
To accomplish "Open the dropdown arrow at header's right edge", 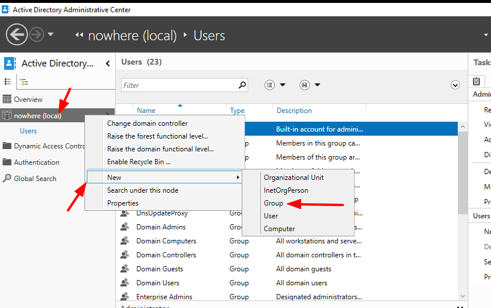I will (x=486, y=35).
